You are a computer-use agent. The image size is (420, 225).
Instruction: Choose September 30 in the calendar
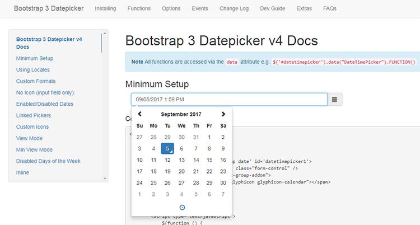click(x=223, y=183)
